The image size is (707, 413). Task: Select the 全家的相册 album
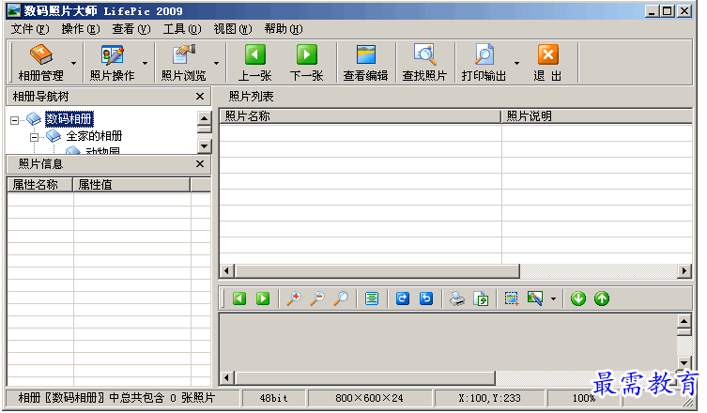tap(94, 136)
